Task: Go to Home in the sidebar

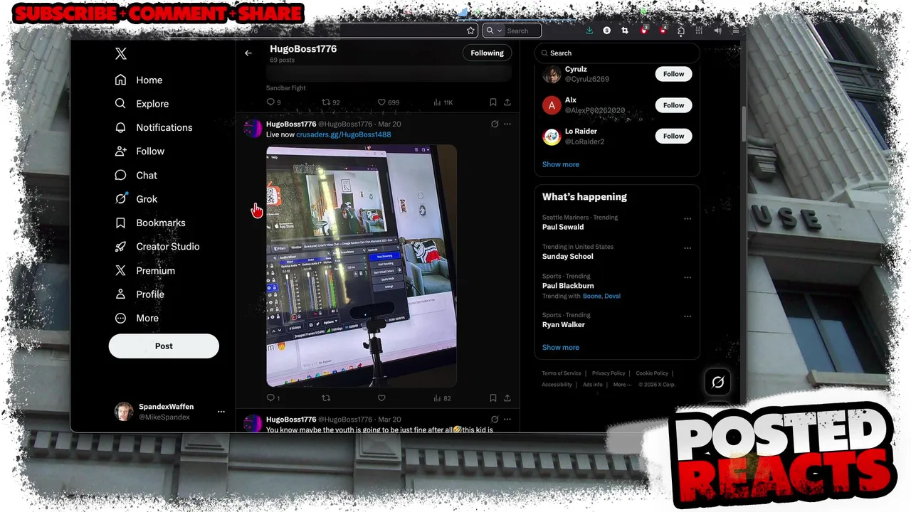Action: click(x=139, y=80)
